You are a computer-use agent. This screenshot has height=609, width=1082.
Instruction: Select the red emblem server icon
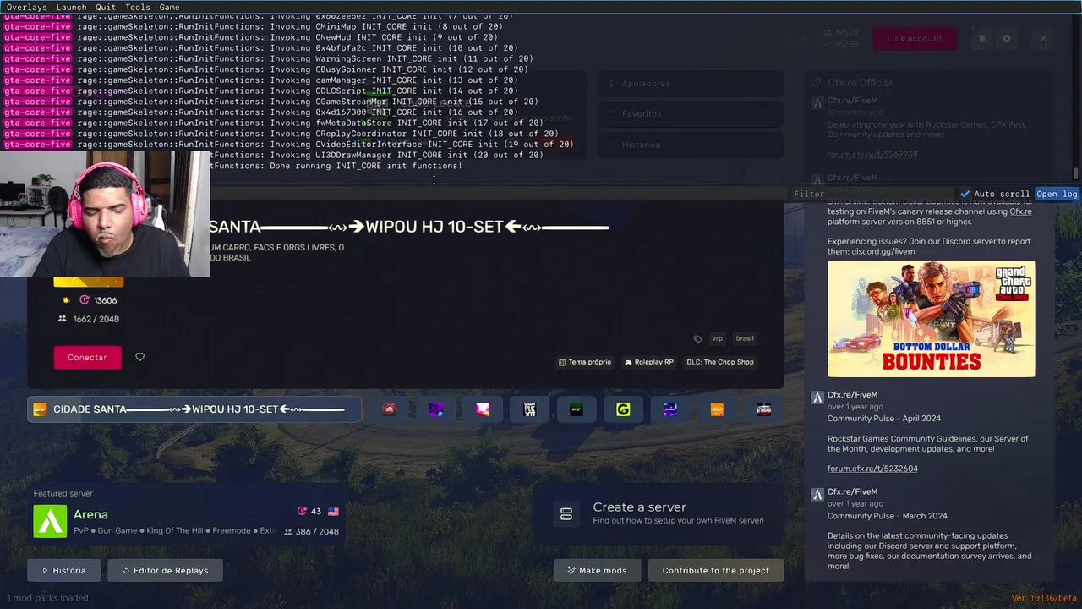click(389, 409)
